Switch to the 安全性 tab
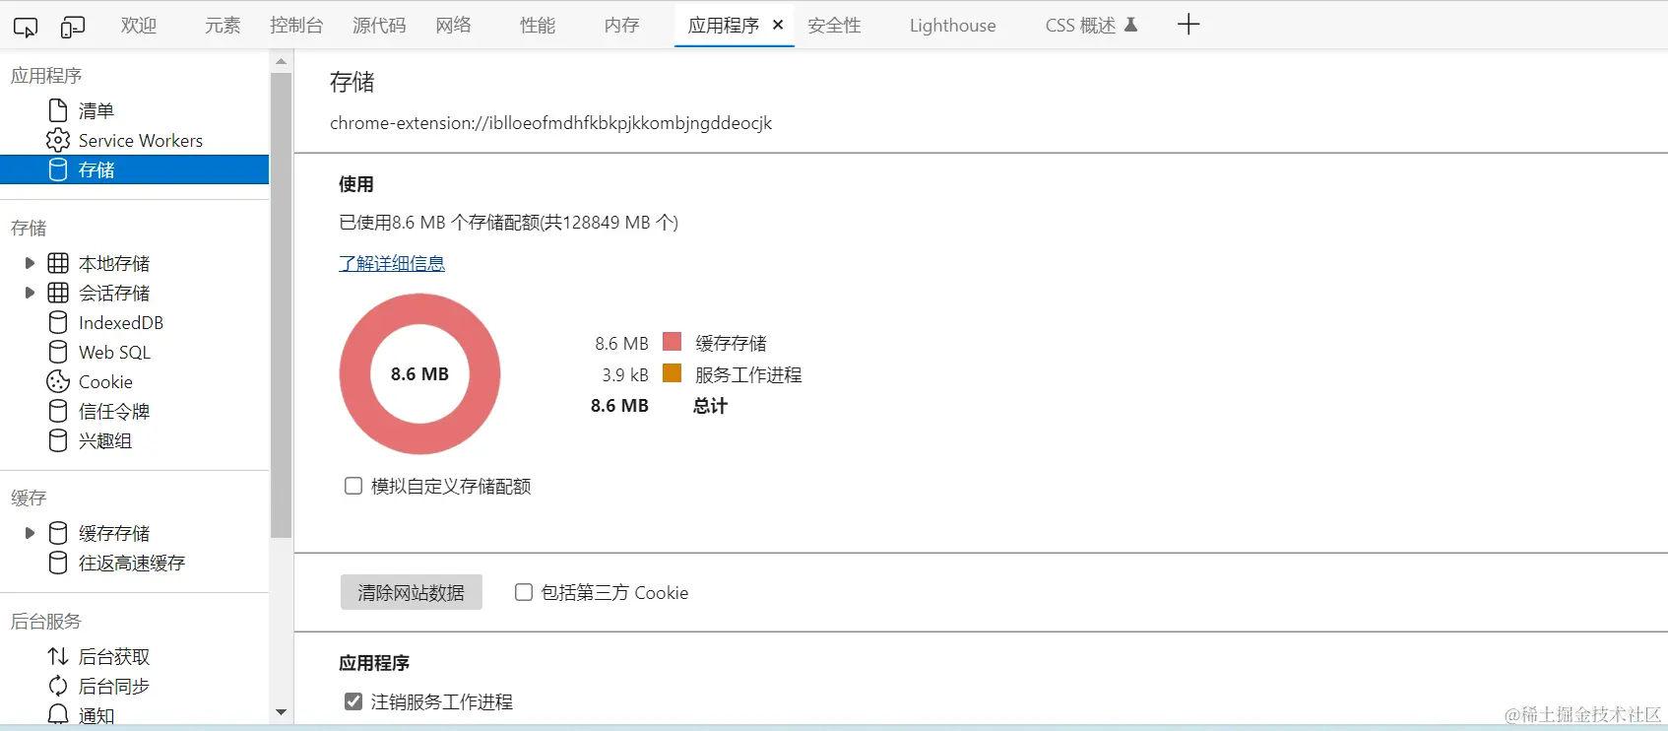Image resolution: width=1668 pixels, height=731 pixels. (x=834, y=26)
